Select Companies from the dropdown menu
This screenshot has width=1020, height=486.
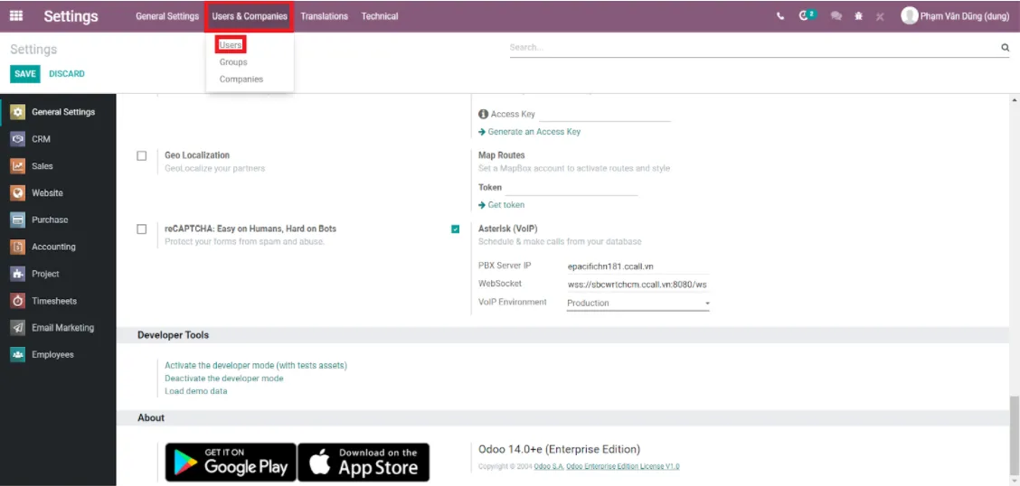click(x=241, y=79)
